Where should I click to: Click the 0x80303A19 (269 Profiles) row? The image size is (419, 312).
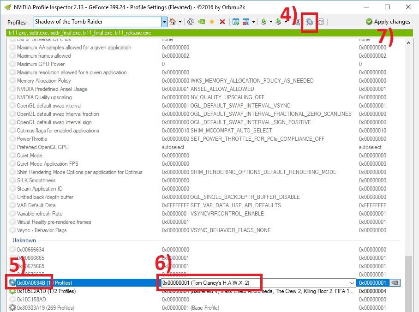[x=205, y=308]
